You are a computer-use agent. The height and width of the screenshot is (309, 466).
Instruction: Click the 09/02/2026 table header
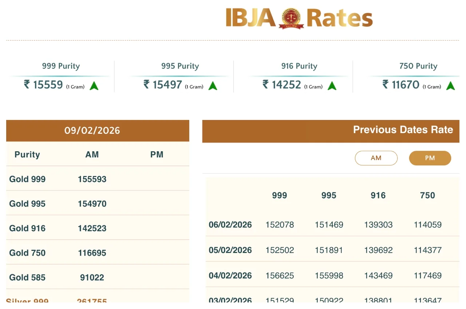(92, 131)
